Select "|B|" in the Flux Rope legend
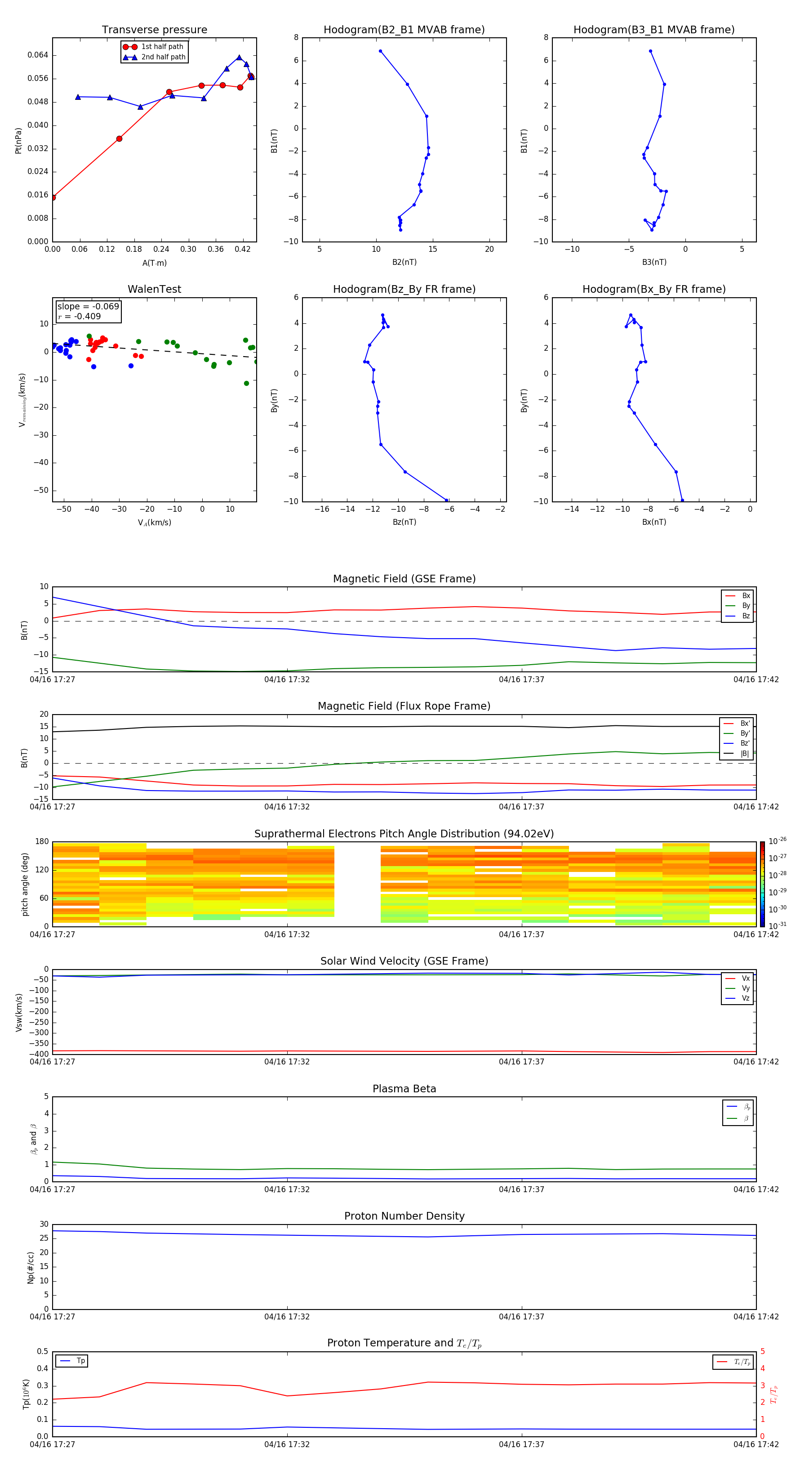This screenshot has width=809, height=1484. click(x=737, y=754)
